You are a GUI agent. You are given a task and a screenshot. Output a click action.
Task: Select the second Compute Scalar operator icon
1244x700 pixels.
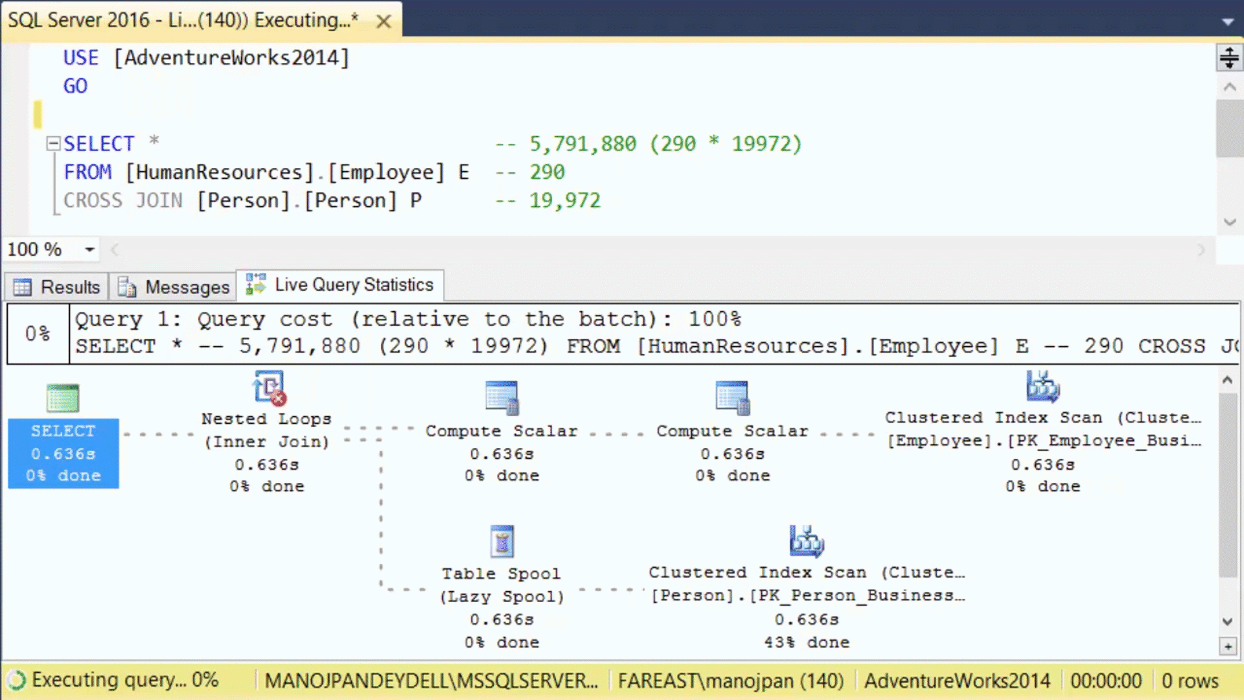732,397
